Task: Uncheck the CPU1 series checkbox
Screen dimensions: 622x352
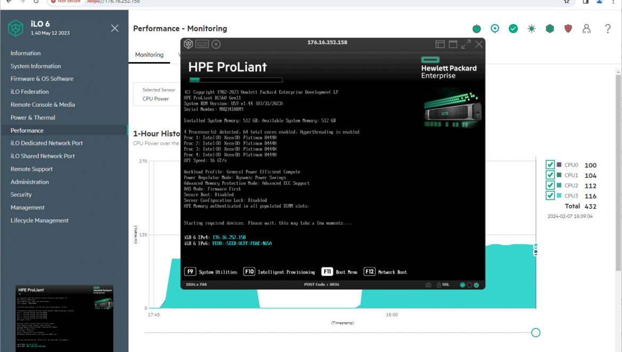Action: point(550,175)
